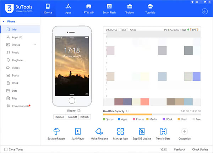
Task: Open Make Ringtone tool
Action: pos(99,132)
